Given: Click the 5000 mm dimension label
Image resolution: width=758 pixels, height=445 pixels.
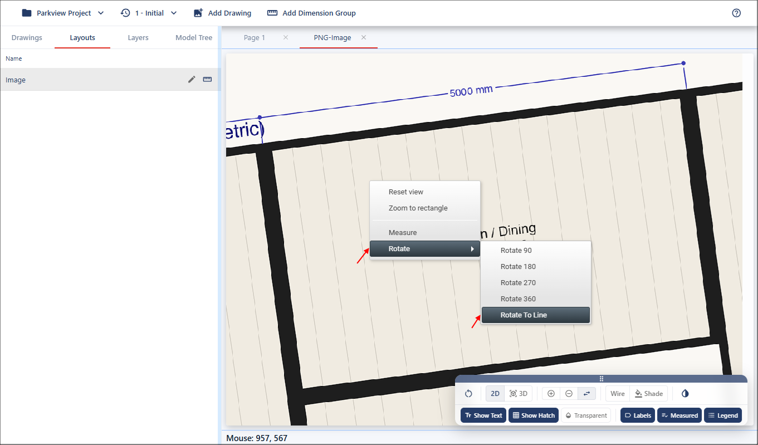Looking at the screenshot, I should tap(471, 91).
